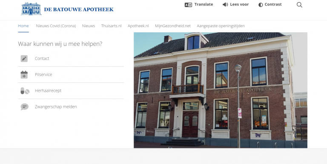Click the Pilservice link text

[x=43, y=74]
